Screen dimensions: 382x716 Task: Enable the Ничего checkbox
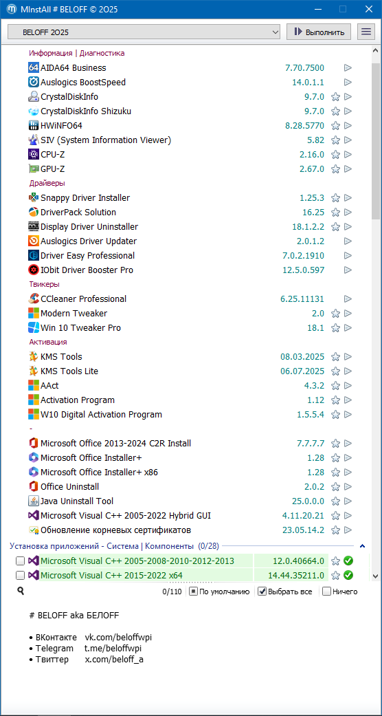tap(326, 592)
